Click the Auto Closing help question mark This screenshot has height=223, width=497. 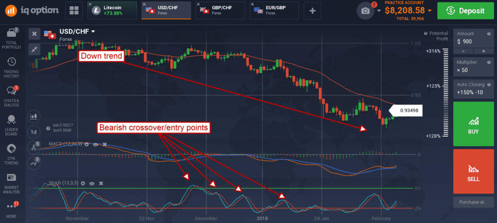pyautogui.click(x=489, y=85)
